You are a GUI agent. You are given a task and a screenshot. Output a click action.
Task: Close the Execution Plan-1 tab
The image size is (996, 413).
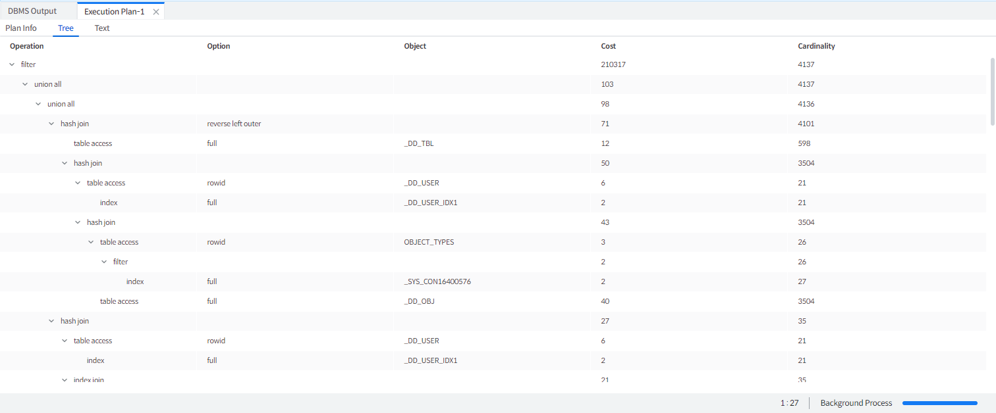155,12
